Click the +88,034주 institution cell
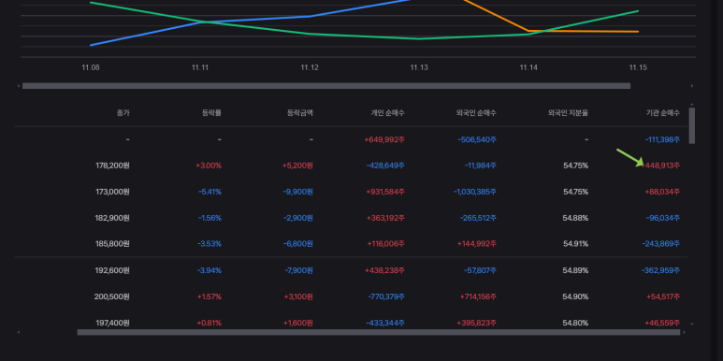Viewport: 723px width, 361px height. 663,192
